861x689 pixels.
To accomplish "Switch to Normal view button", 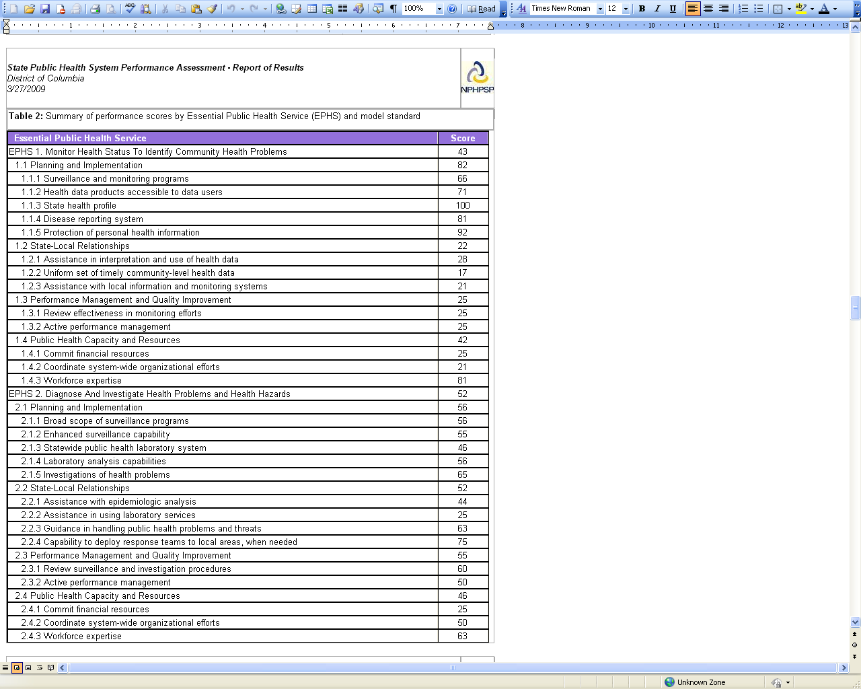I will [x=5, y=667].
